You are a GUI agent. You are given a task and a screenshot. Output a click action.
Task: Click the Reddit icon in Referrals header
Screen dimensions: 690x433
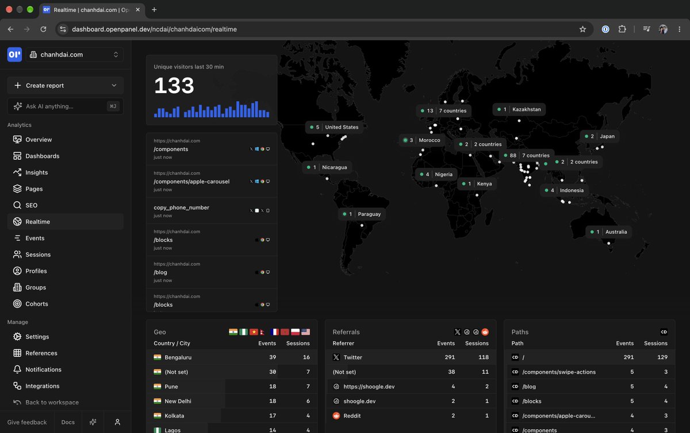[x=485, y=332]
